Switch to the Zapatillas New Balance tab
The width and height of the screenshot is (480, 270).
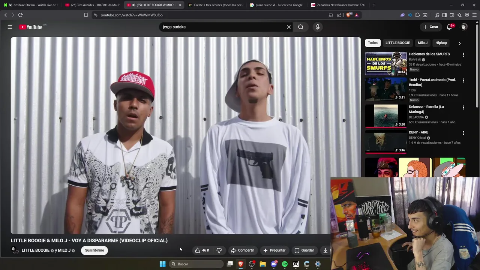coord(338,5)
